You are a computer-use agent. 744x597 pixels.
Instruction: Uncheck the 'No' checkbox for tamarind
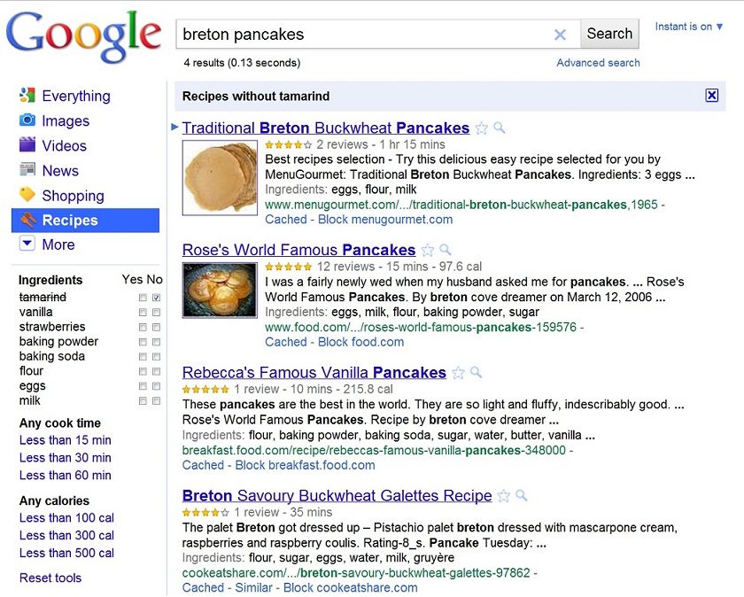point(157,298)
